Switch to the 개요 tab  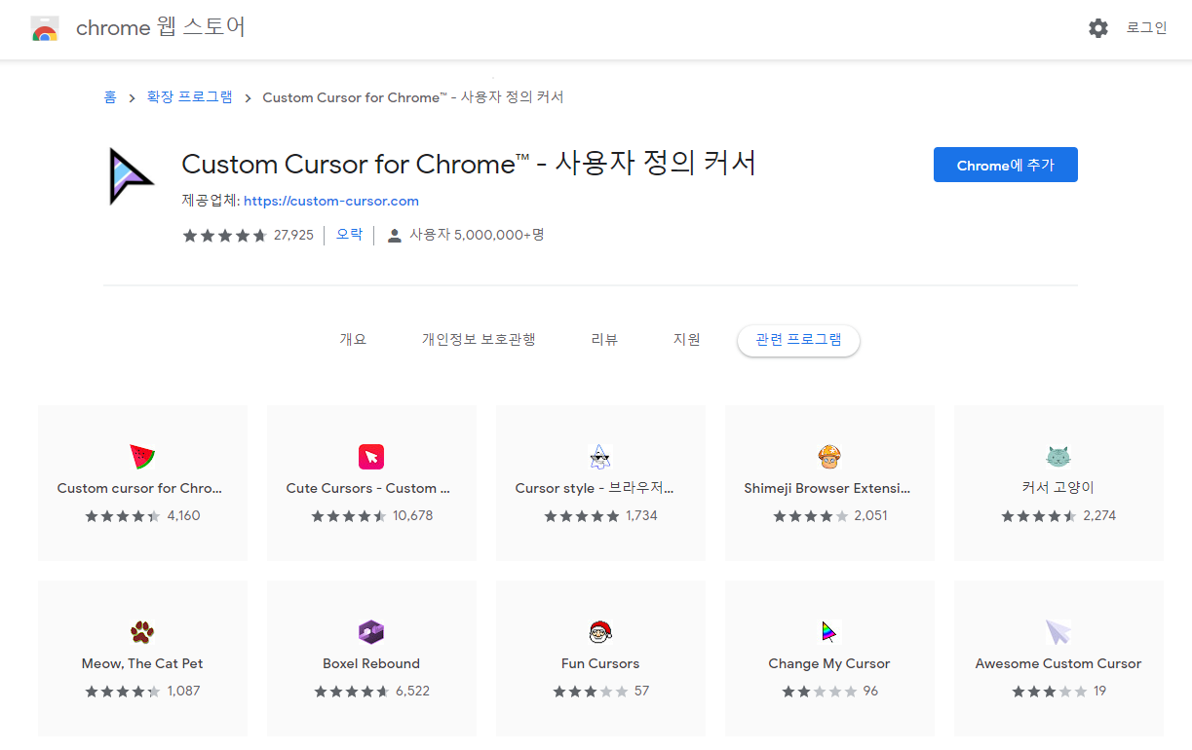click(353, 340)
